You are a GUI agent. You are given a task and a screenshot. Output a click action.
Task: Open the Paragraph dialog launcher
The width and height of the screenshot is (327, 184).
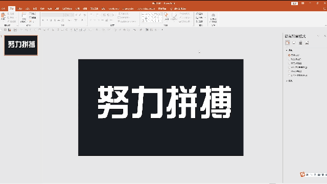[138, 25]
